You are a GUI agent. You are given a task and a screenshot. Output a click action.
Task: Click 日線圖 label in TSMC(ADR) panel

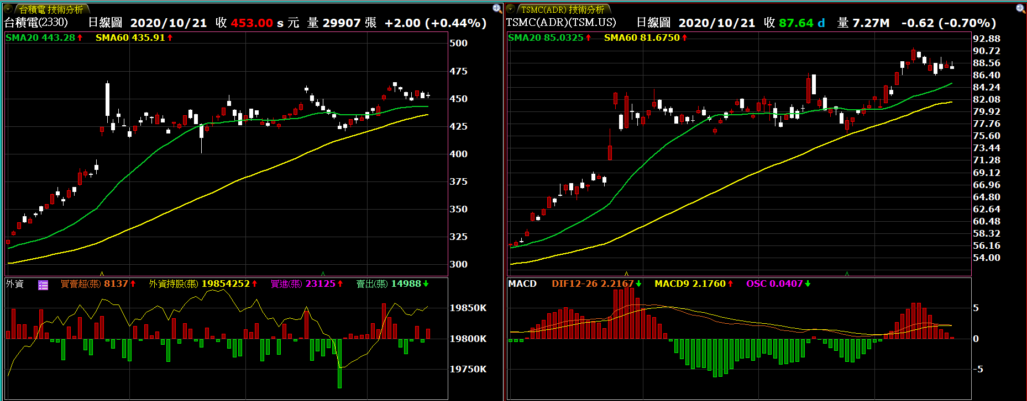point(653,23)
